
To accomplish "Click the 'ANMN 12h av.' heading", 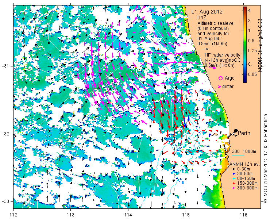I will [x=244, y=164].
